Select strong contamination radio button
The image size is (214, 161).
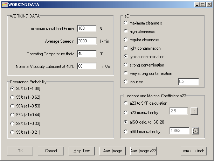tap(126, 65)
